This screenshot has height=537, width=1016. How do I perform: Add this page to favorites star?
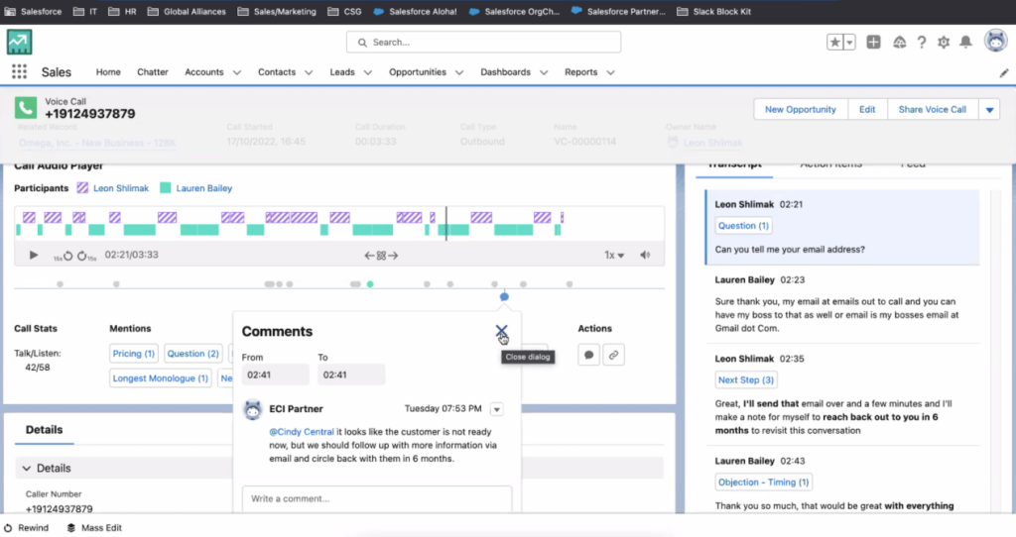[x=835, y=43]
